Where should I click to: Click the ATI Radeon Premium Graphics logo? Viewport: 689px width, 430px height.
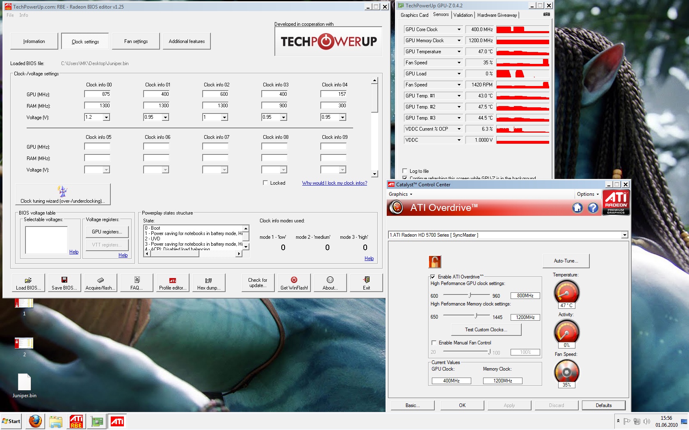[616, 202]
